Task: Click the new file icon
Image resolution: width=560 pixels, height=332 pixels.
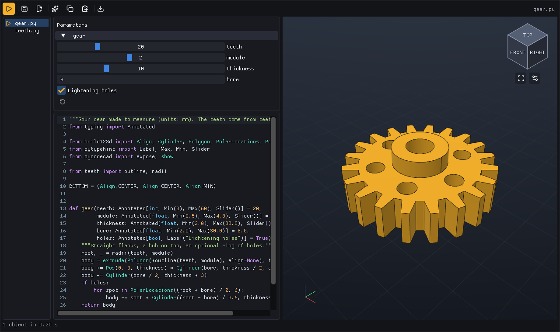Action: (x=39, y=9)
